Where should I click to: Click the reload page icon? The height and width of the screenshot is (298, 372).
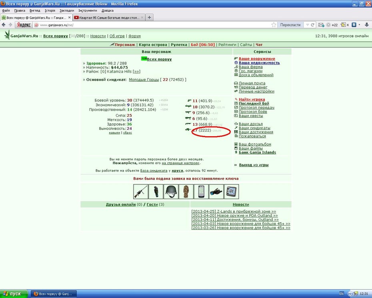(313, 25)
